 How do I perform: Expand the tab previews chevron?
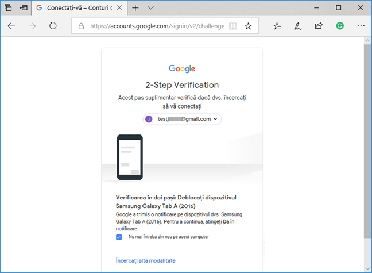(x=150, y=8)
